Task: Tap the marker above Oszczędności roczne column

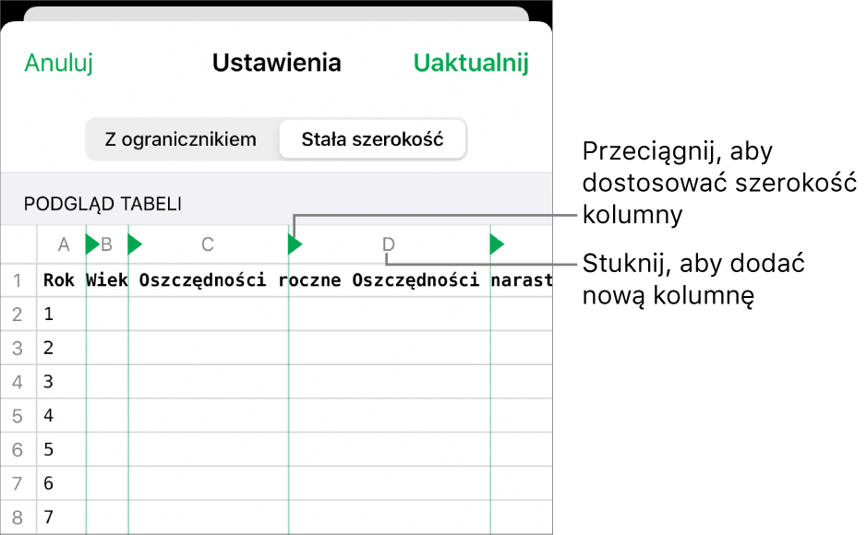Action: 294,244
